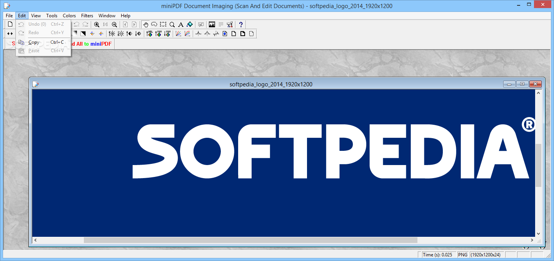Open the View menu
Image resolution: width=554 pixels, height=261 pixels.
(36, 16)
